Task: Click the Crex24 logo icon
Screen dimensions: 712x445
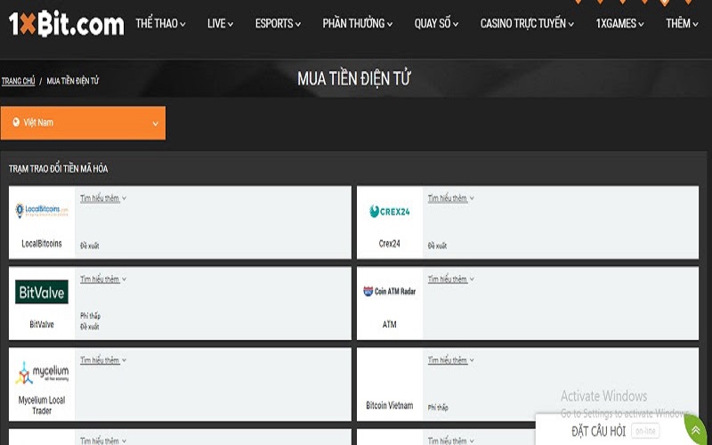Action: click(x=389, y=212)
